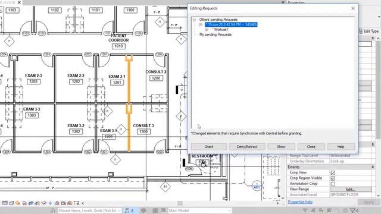Select the highlighted 15-Jun-20 pending request
Image resolution: width=381 pixels, height=214 pixels.
pyautogui.click(x=231, y=24)
